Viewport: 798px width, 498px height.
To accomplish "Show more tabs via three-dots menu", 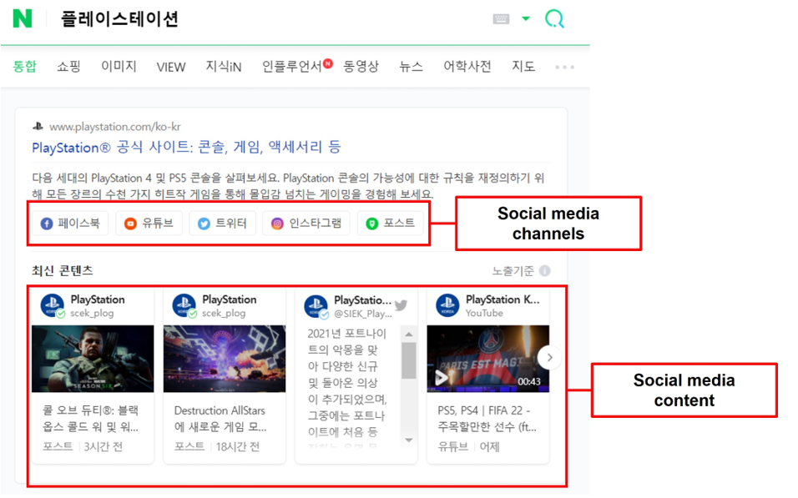I will tap(564, 67).
